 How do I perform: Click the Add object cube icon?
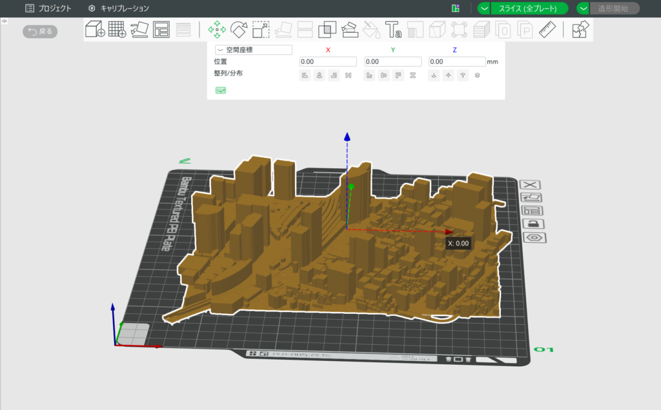95,30
